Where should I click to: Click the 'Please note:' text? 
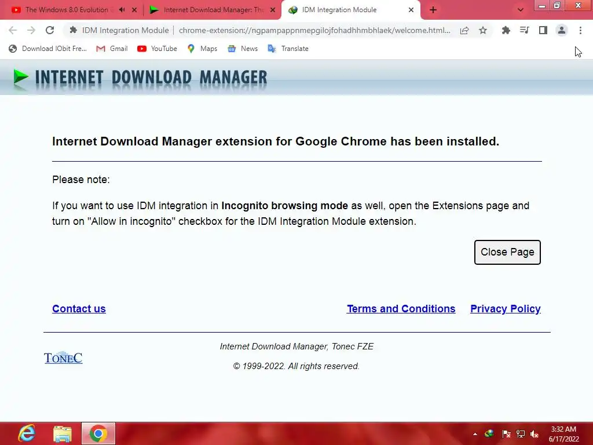point(81,180)
